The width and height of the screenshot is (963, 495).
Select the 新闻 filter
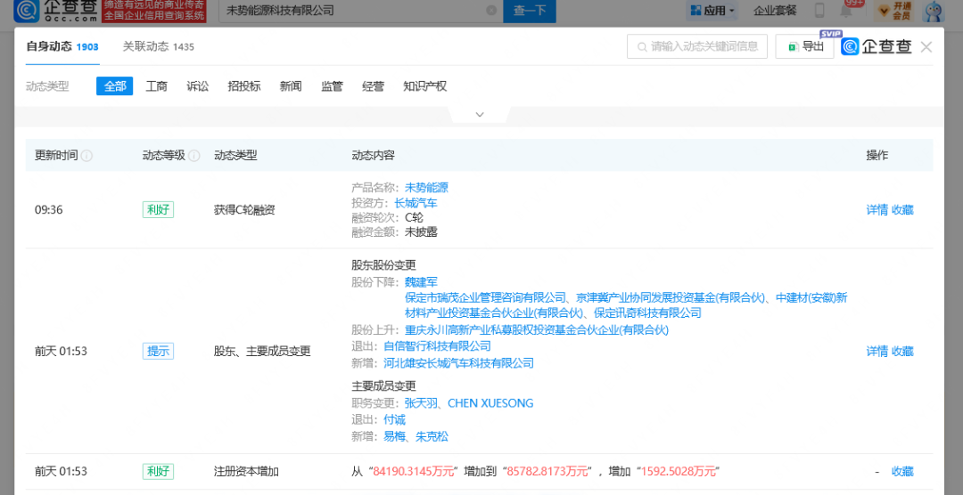(291, 85)
